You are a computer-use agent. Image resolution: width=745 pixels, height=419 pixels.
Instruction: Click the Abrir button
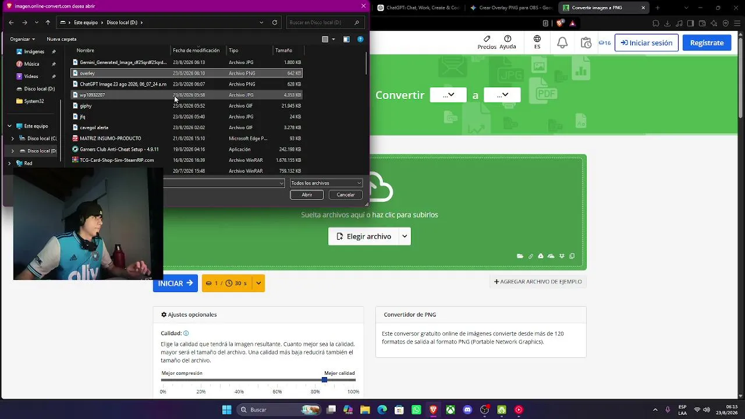pyautogui.click(x=307, y=195)
